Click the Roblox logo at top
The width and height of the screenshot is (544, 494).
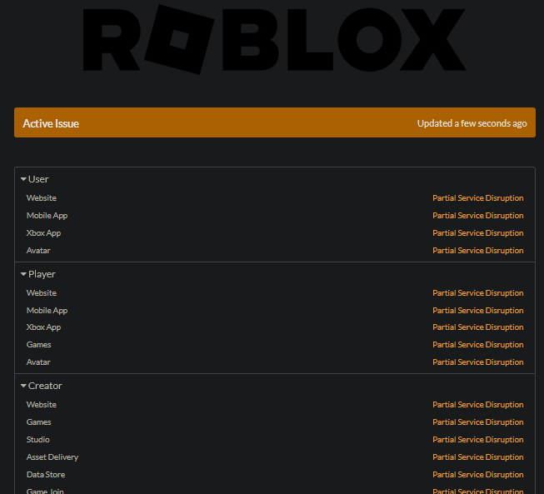(274, 39)
